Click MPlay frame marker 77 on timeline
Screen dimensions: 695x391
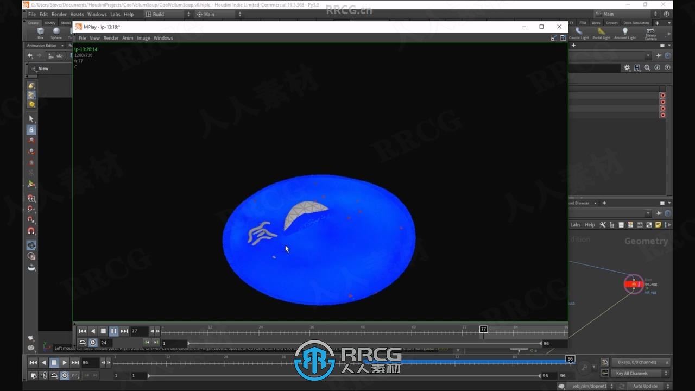click(483, 329)
